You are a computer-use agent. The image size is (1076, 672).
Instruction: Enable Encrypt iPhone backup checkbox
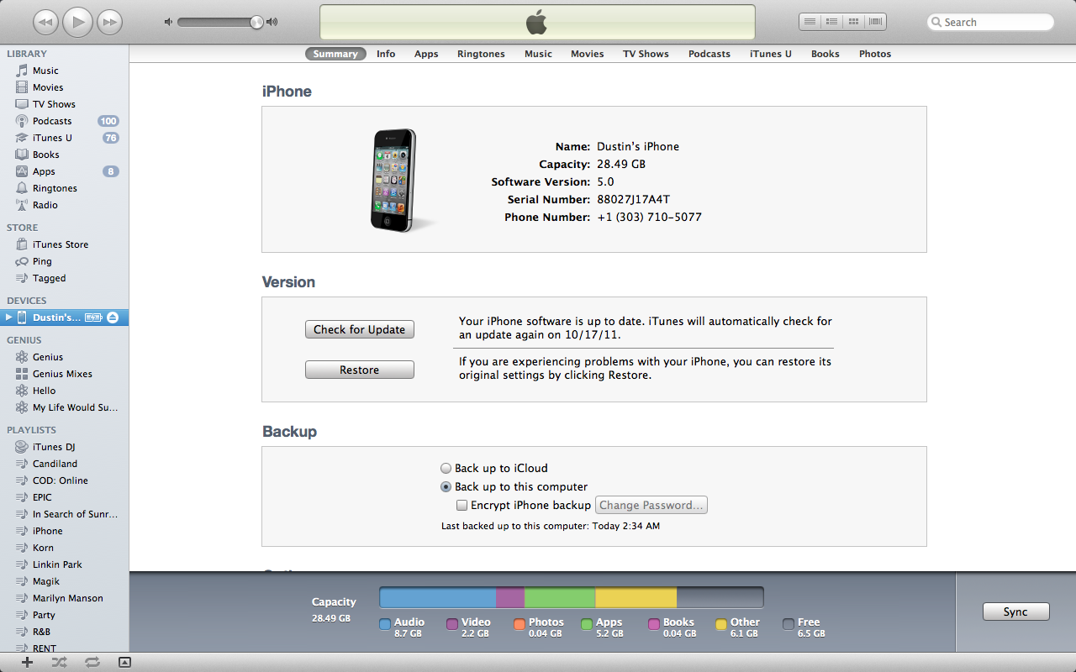pyautogui.click(x=462, y=506)
